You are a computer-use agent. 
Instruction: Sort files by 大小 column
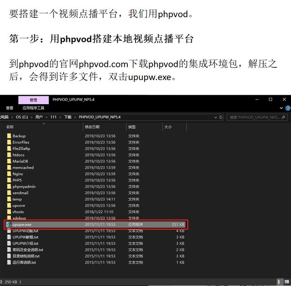[x=168, y=127]
